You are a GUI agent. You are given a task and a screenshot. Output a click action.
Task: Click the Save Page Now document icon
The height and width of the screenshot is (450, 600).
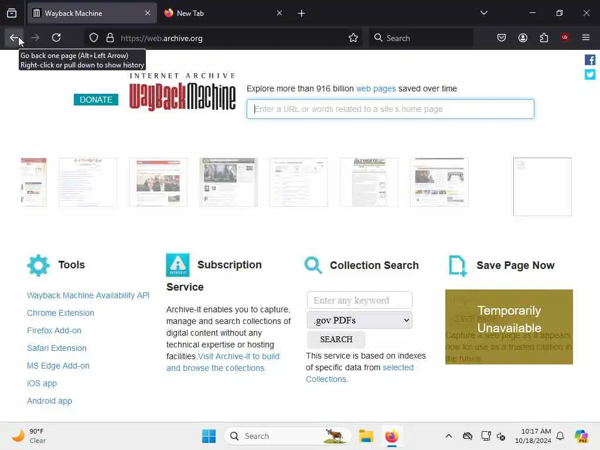(x=458, y=265)
